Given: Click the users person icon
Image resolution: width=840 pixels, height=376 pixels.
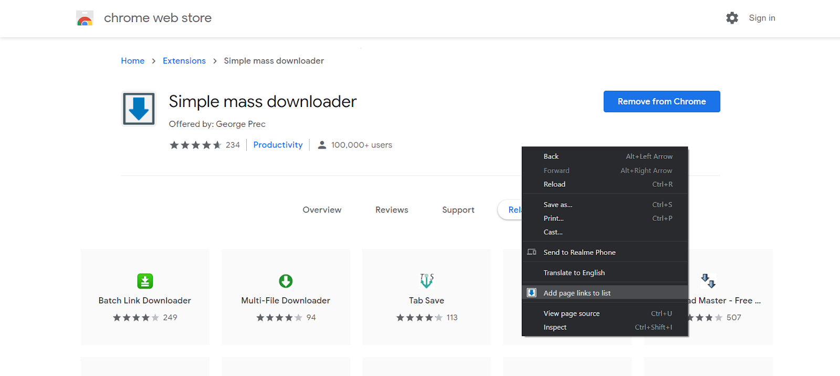Looking at the screenshot, I should coord(322,145).
